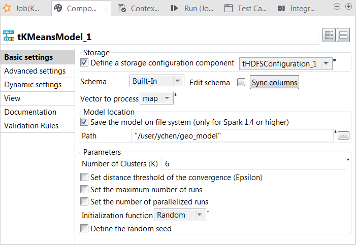Screen dimensions: 356x245
Task: Click the Number of Clusters (K) field
Action: click(253, 164)
